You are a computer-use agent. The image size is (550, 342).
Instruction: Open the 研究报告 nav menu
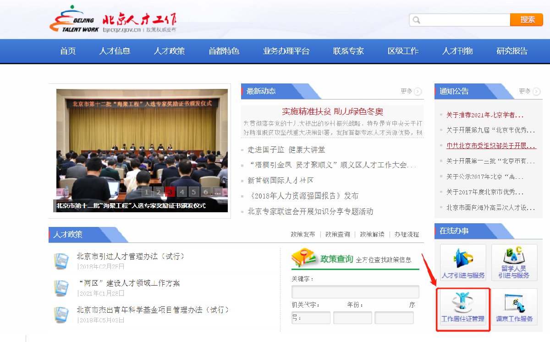click(512, 51)
